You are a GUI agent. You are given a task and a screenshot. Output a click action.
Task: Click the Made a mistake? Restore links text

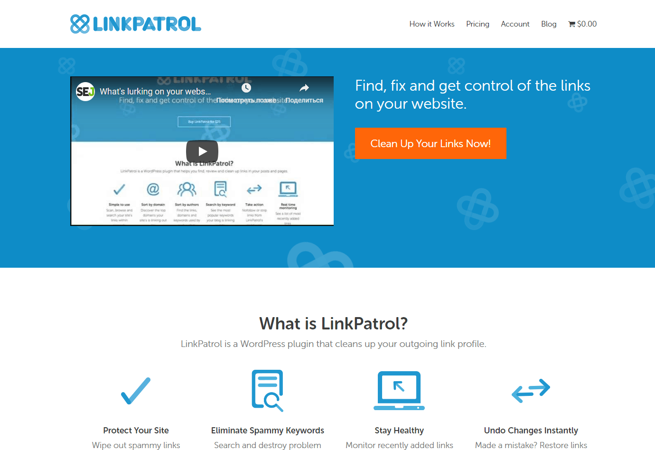(x=531, y=445)
